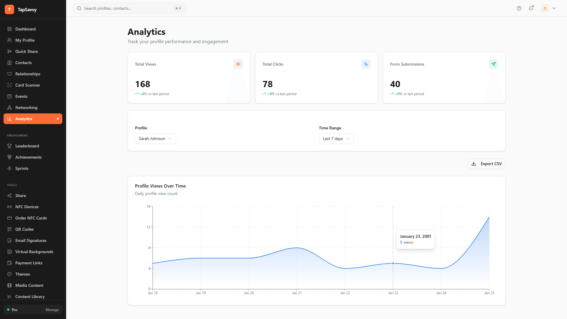Select the Networking section in sidebar
The height and width of the screenshot is (319, 567).
[x=26, y=108]
